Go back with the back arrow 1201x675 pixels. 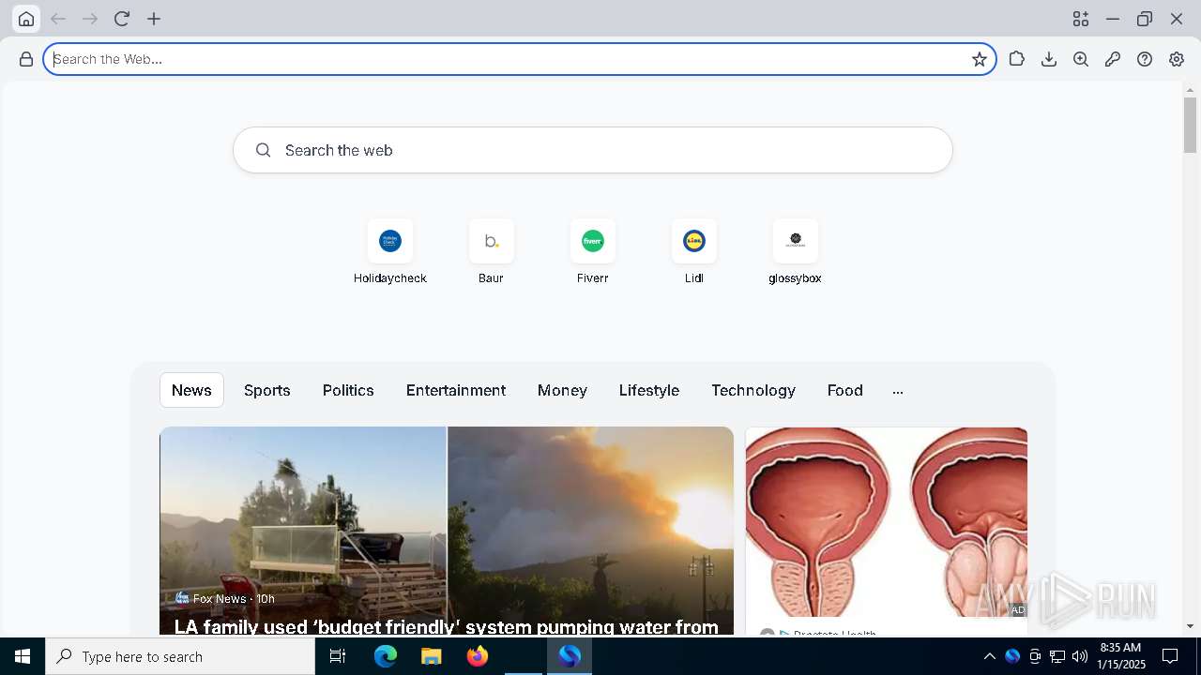(x=58, y=19)
